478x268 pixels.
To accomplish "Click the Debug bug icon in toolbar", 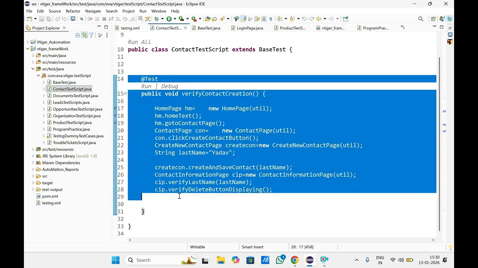I will [156, 19].
